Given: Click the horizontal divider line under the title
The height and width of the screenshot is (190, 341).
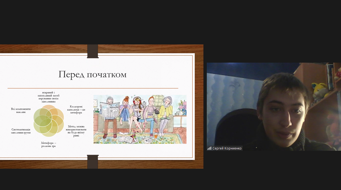Looking at the screenshot, I should [93, 88].
